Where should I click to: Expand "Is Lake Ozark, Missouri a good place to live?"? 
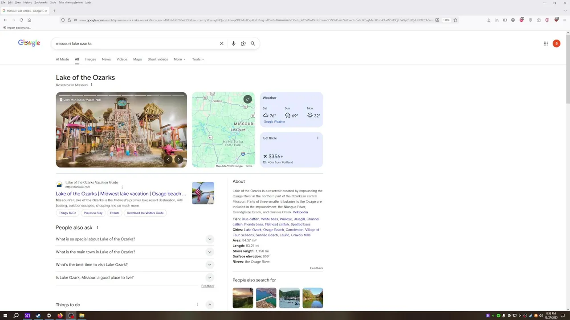135,278
